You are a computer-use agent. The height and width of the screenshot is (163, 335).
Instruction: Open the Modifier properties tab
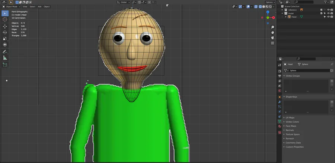(280, 102)
